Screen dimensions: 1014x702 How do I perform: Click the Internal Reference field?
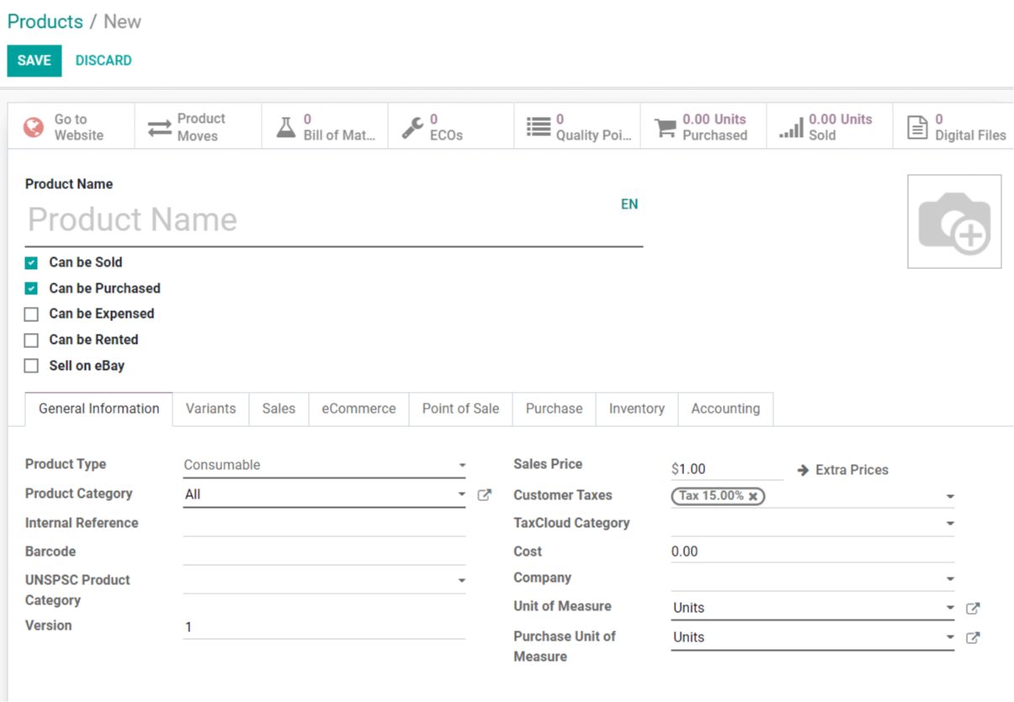click(x=324, y=524)
